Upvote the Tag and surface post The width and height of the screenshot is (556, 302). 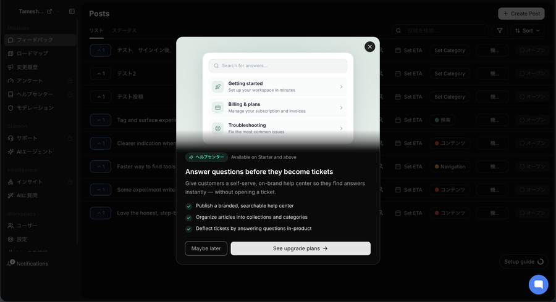click(100, 120)
